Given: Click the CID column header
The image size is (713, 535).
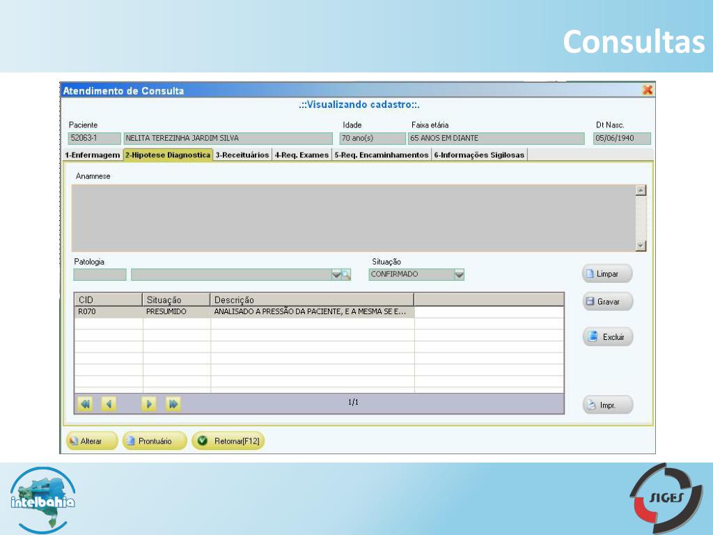Looking at the screenshot, I should click(x=108, y=300).
